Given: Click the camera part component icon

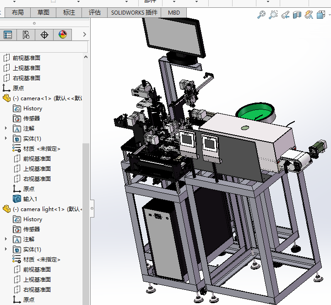Looking at the screenshot, I should (x=6, y=98).
